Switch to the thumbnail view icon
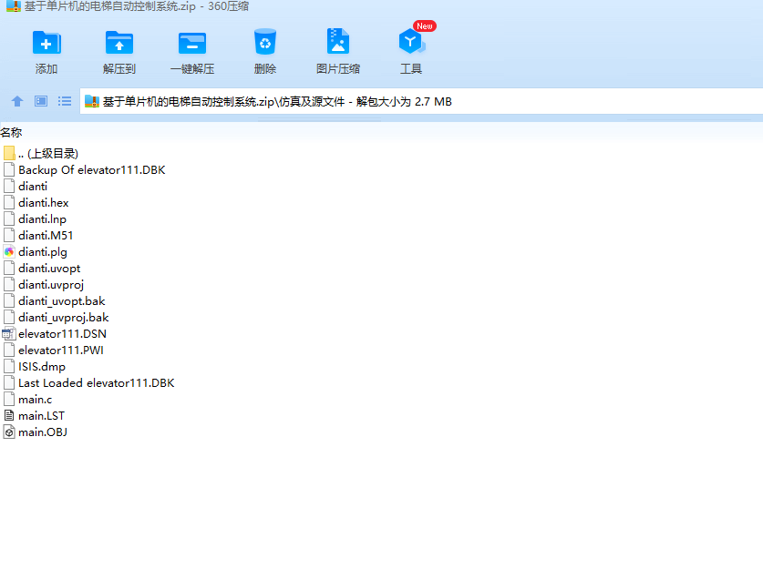The image size is (763, 569). [x=41, y=101]
